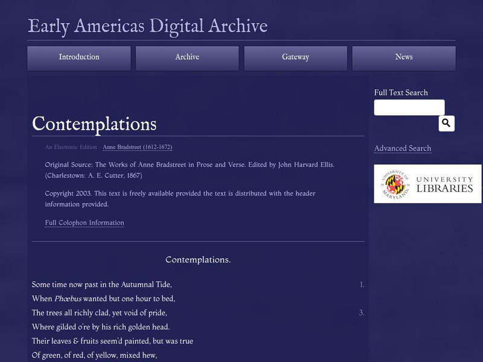The width and height of the screenshot is (483, 362).
Task: Click inside the Full Text Search box
Action: pyautogui.click(x=408, y=107)
